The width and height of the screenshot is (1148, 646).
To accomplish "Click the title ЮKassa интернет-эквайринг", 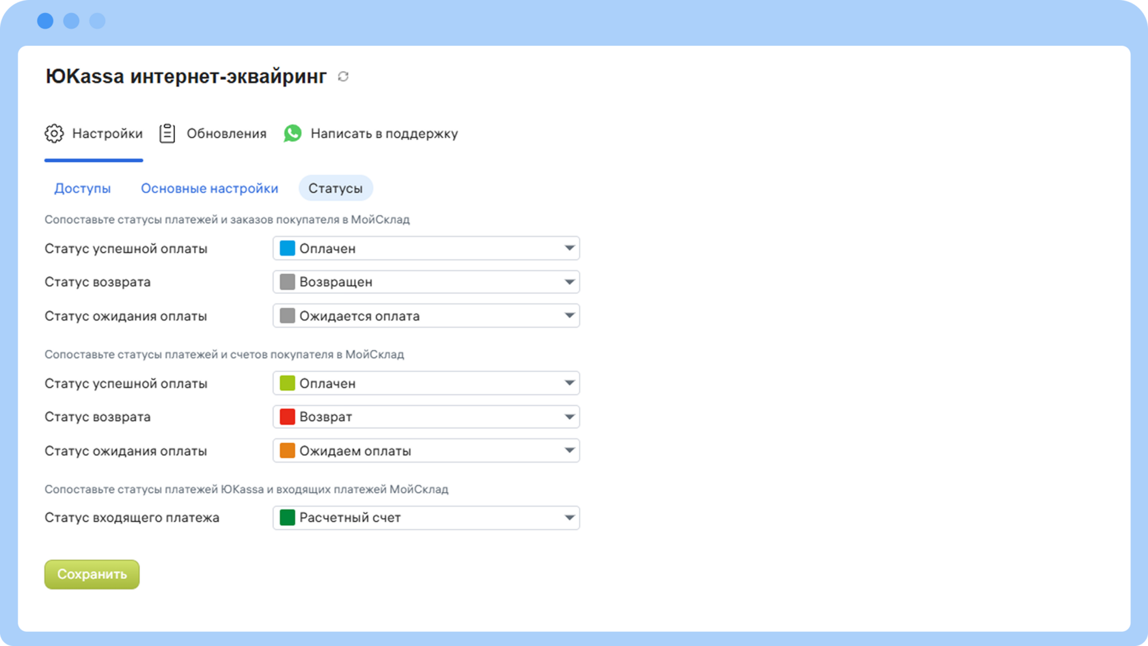I will [186, 76].
